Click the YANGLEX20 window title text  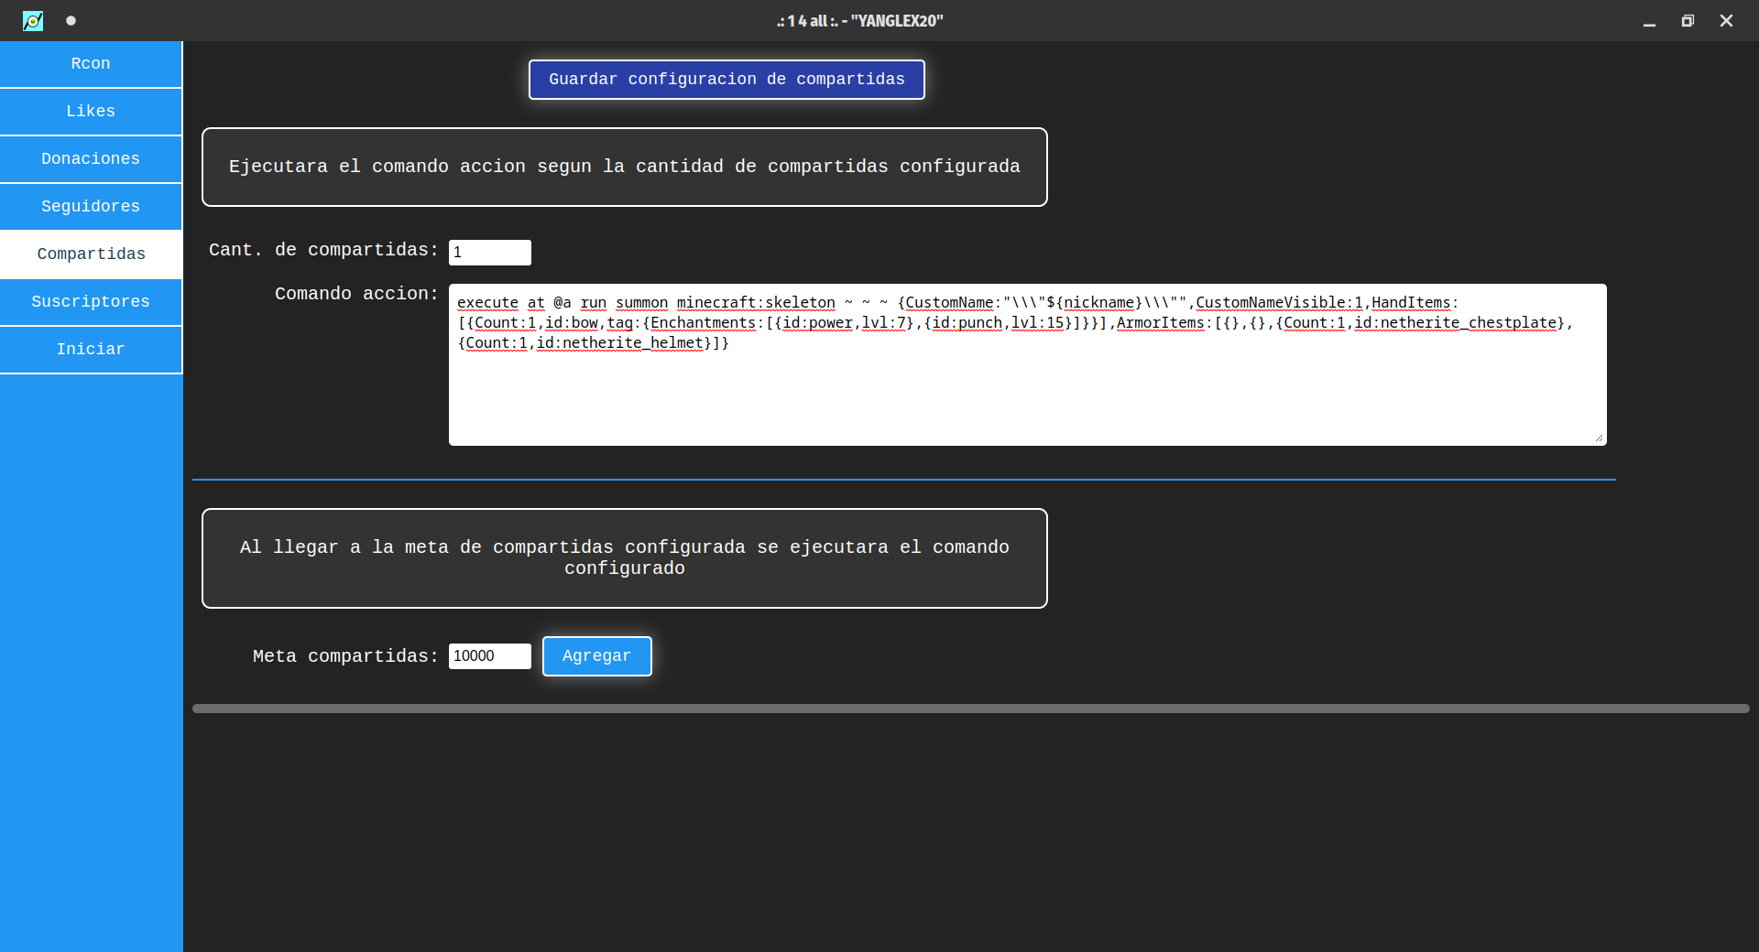click(x=859, y=21)
